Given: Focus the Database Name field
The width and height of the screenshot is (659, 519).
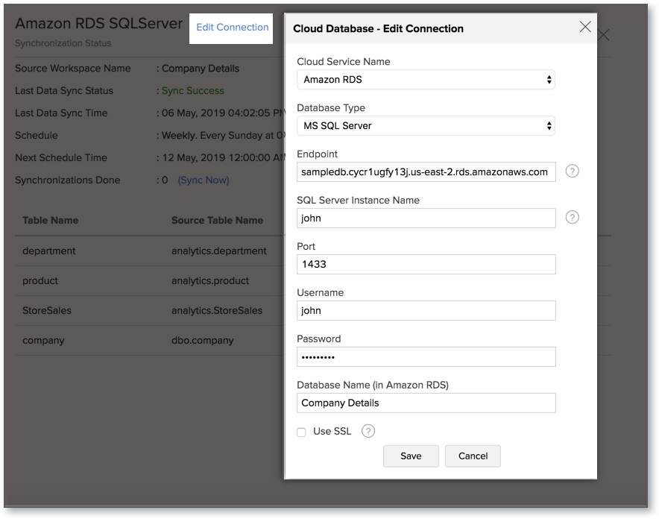Looking at the screenshot, I should (426, 403).
